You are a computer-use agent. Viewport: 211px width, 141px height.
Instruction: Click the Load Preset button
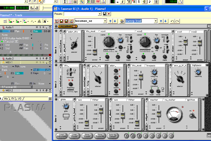pos(74,136)
